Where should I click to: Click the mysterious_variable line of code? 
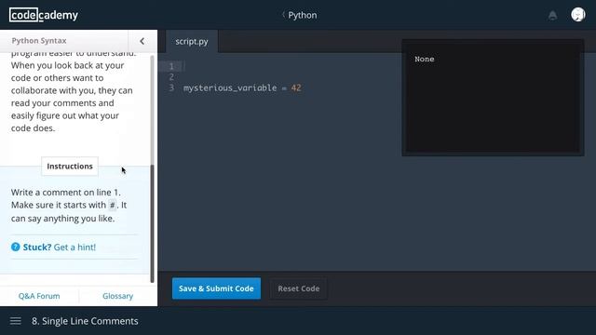pos(242,87)
